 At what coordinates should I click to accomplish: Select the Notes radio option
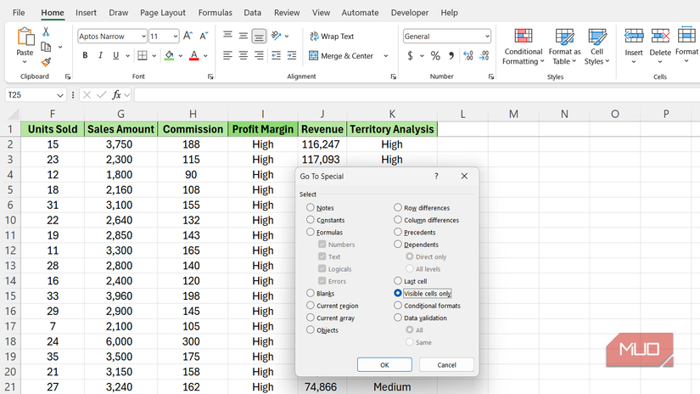pos(311,207)
